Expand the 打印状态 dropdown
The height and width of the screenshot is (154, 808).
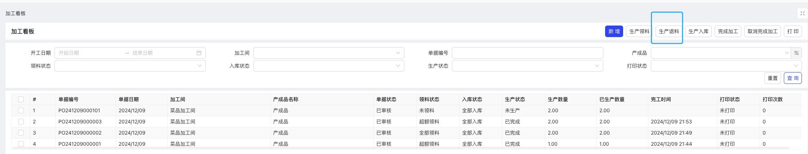point(726,66)
